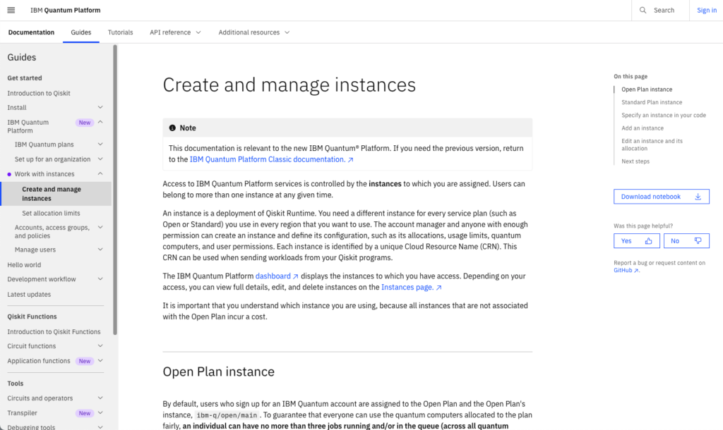The image size is (723, 430).
Task: Open Introduction to Qiskit in sidebar
Action: 39,93
